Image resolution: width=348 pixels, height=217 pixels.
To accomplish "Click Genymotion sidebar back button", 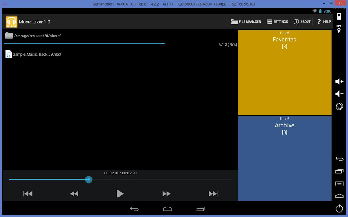I will pyautogui.click(x=339, y=159).
